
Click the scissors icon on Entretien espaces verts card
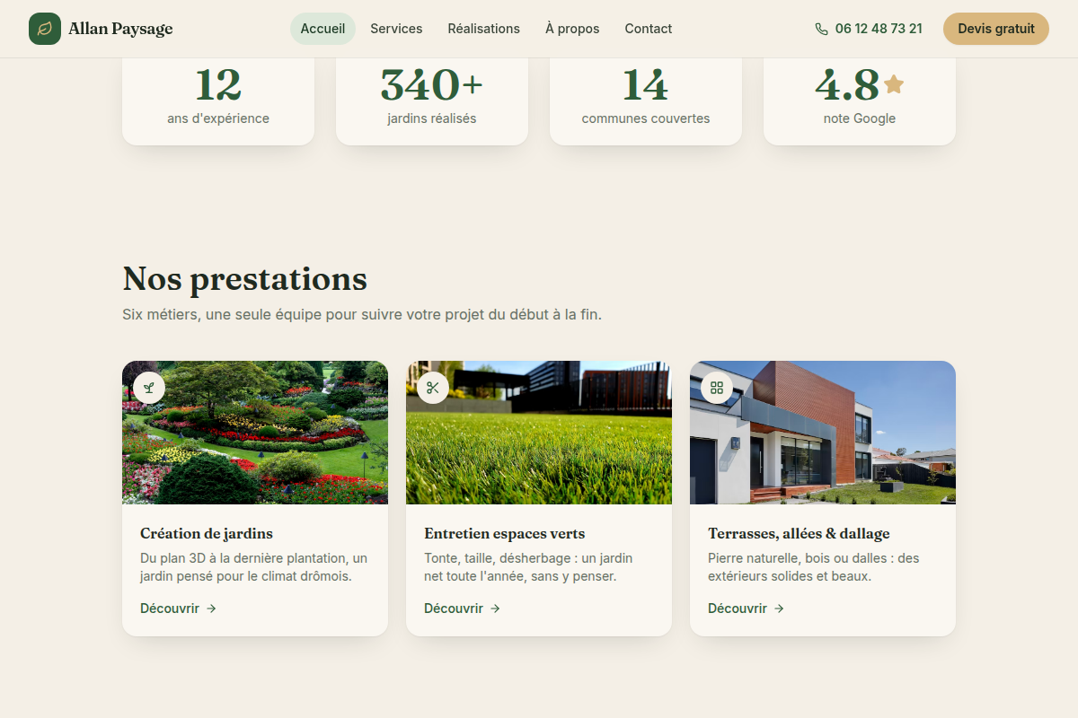click(x=433, y=388)
